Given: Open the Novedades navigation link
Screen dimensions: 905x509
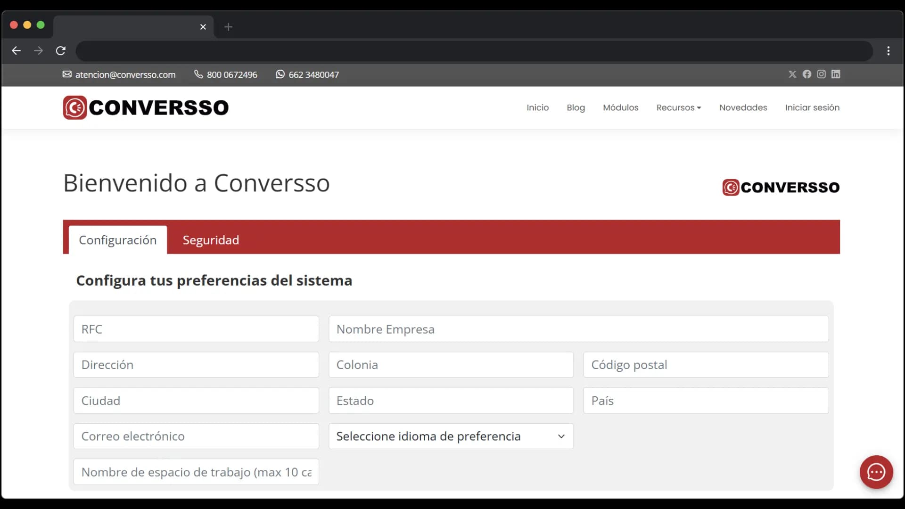Looking at the screenshot, I should [x=743, y=107].
